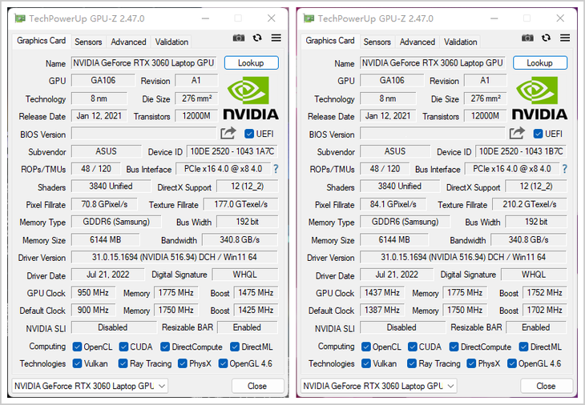Click the NVIDIA logo in right GPU-Z window
Screen dimensions: 585x405
(539, 98)
